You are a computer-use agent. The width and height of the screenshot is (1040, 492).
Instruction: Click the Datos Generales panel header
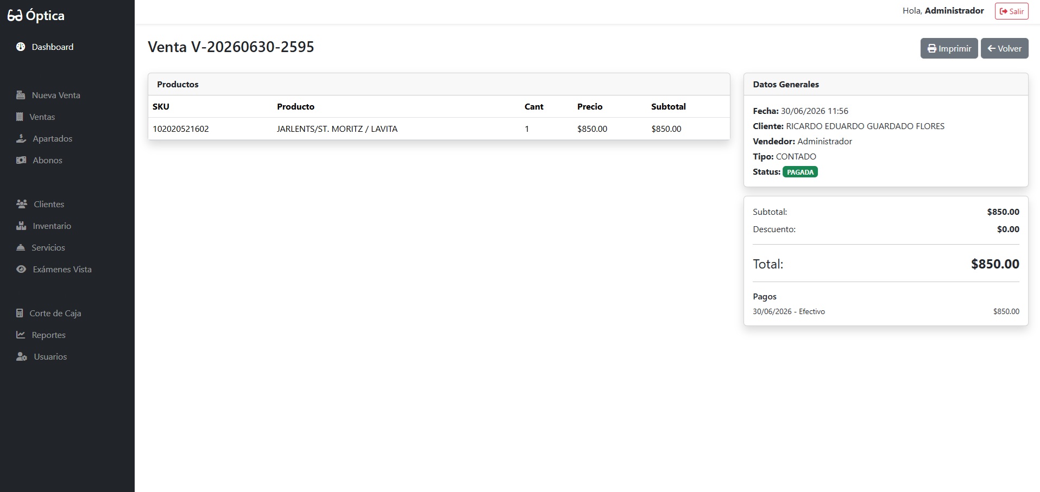point(886,84)
